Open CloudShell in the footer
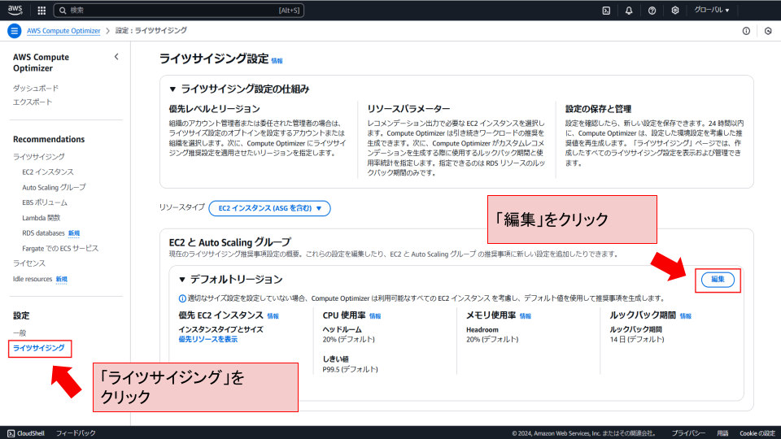 [26, 433]
